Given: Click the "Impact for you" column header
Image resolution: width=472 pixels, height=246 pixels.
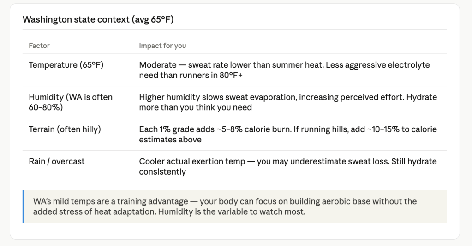Looking at the screenshot, I should coord(162,46).
